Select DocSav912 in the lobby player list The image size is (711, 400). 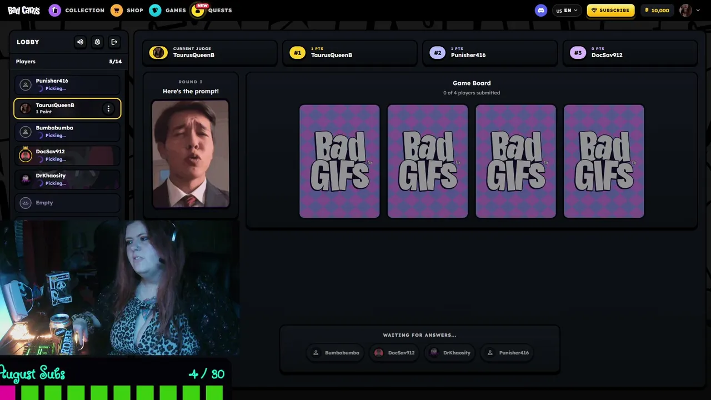[67, 156]
